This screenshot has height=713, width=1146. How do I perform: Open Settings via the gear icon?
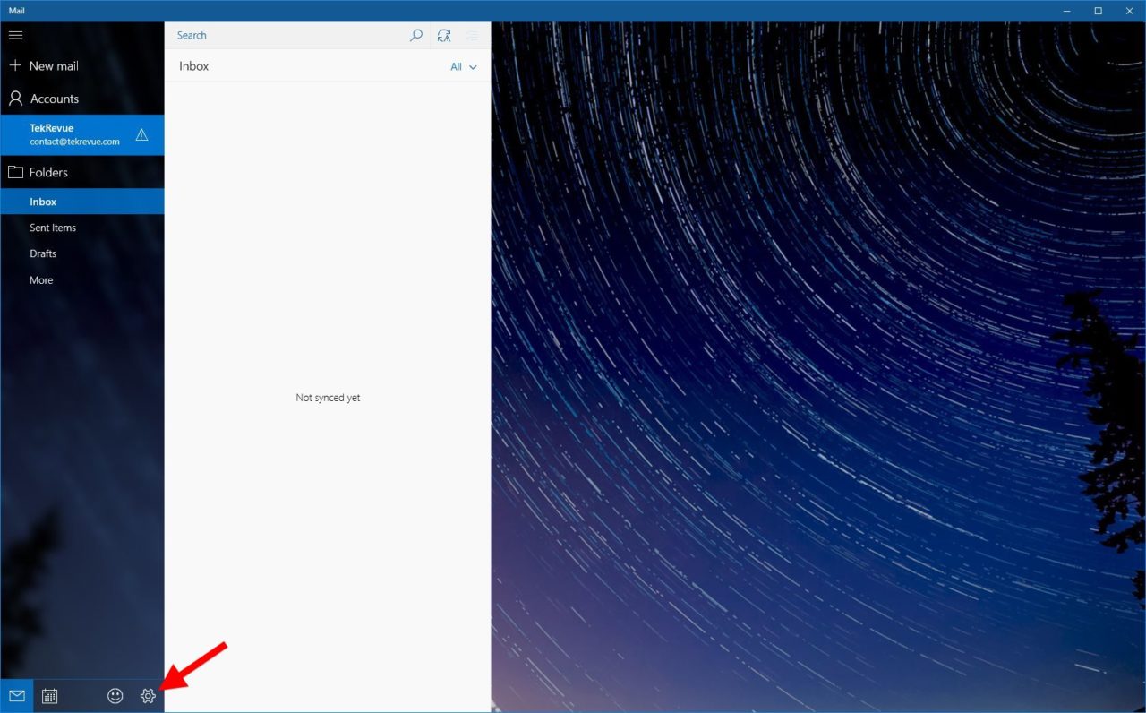(148, 695)
